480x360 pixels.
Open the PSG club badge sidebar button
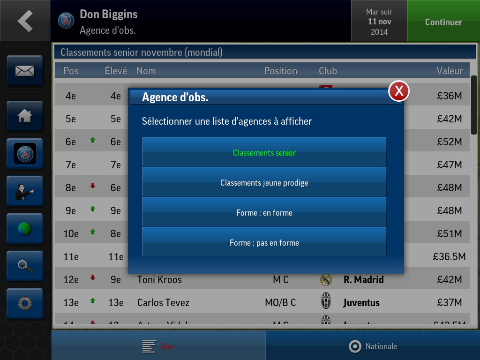pos(25,153)
